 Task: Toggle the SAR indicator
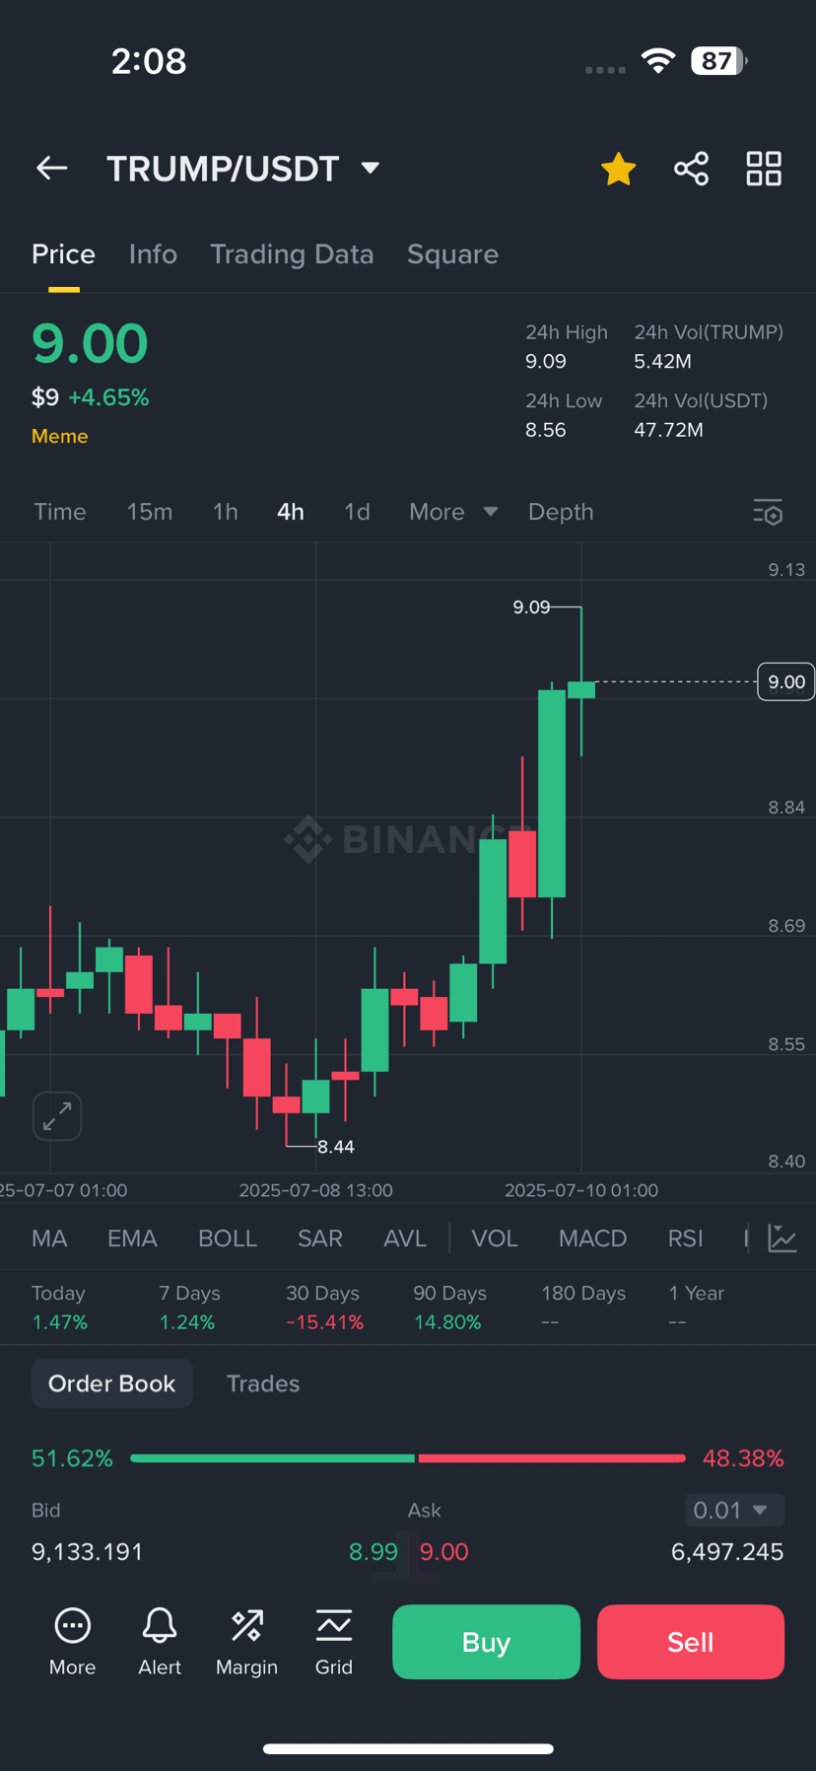pyautogui.click(x=320, y=1239)
